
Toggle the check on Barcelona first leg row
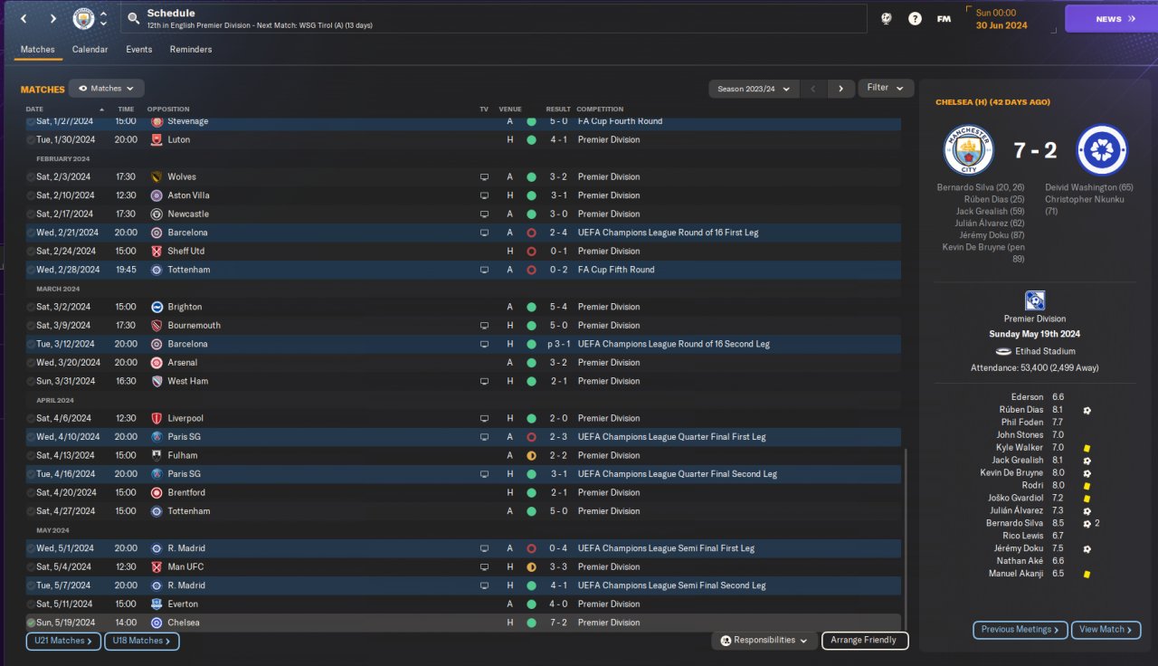[31, 233]
